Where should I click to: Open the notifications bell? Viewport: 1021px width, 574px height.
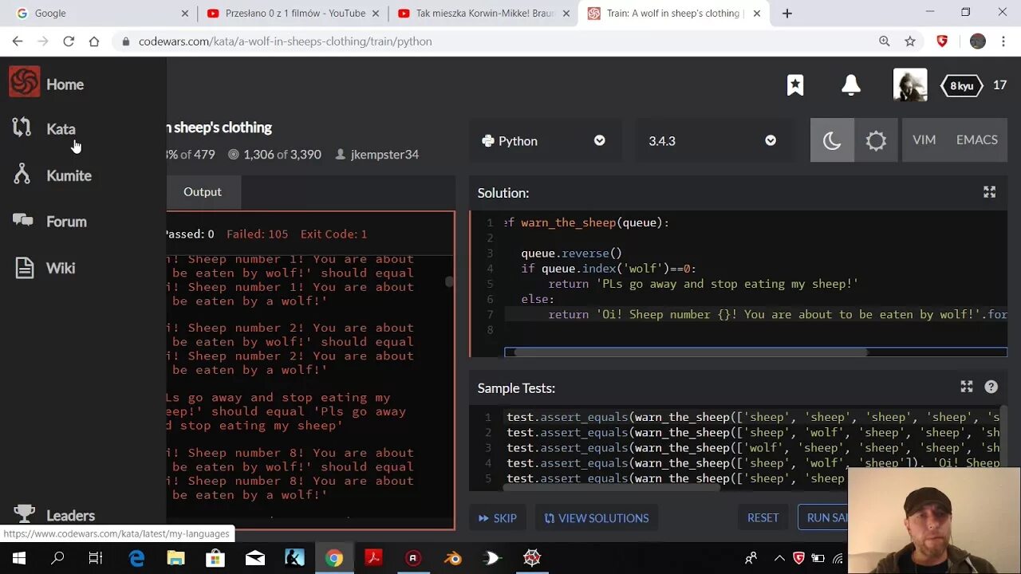[x=851, y=85]
